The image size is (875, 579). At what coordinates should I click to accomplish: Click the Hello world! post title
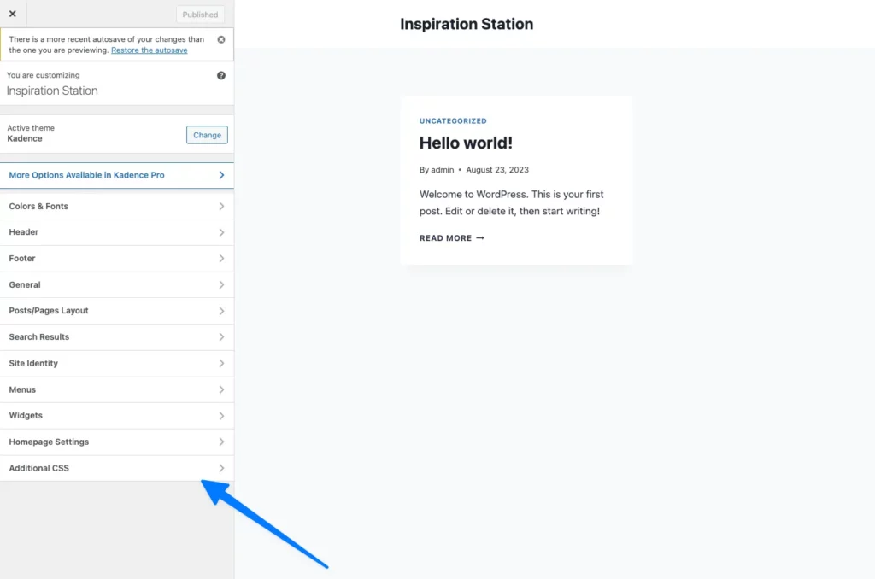pyautogui.click(x=466, y=143)
